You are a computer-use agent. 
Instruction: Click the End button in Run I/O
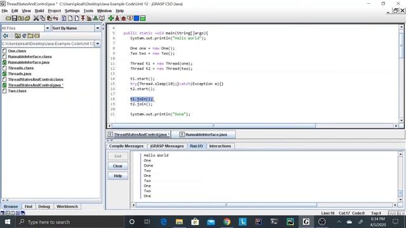point(118,156)
